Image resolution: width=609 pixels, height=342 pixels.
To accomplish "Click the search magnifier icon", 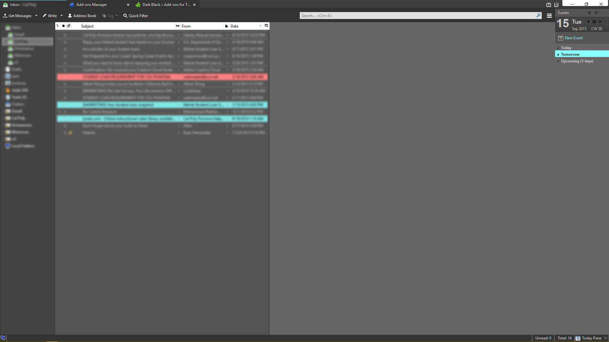I will [538, 16].
